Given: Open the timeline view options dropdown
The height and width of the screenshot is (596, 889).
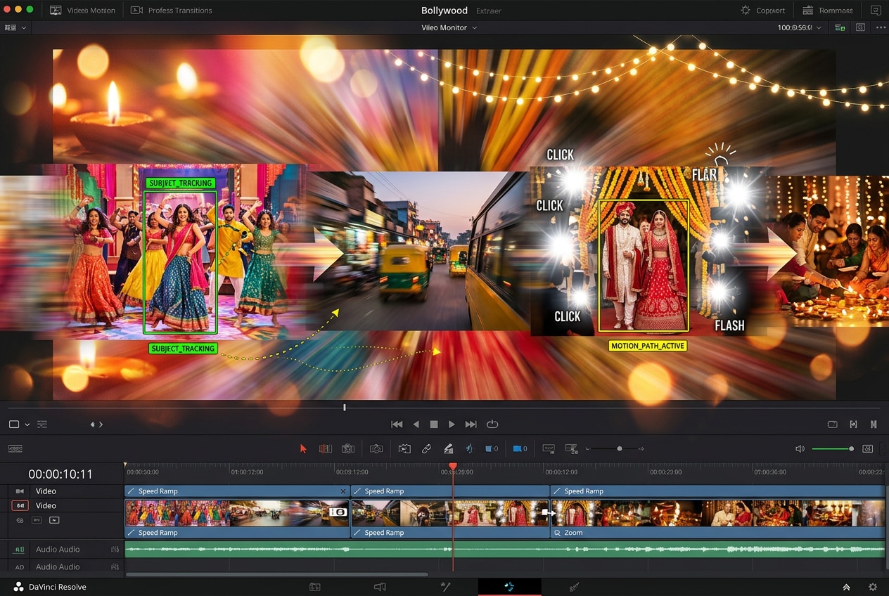Looking at the screenshot, I should 27,425.
